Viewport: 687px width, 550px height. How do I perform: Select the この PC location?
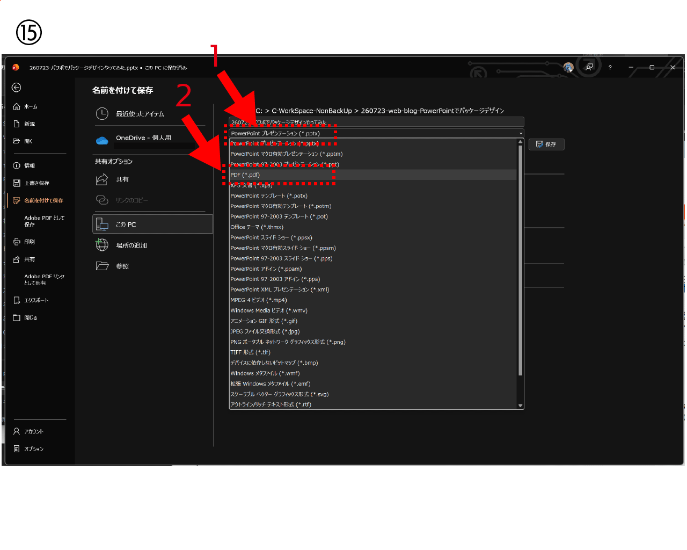point(153,225)
